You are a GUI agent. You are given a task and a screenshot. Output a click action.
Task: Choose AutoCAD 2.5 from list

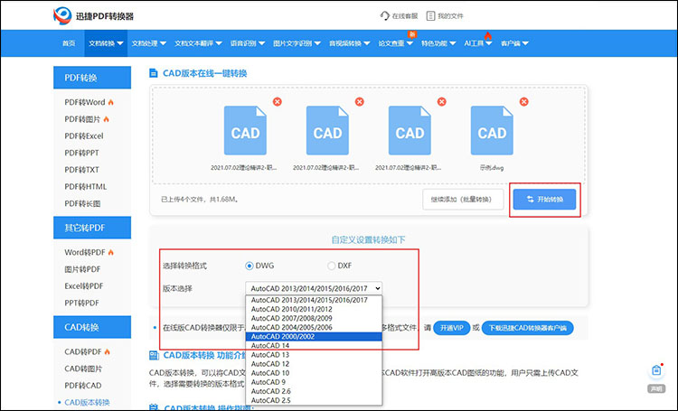tap(314, 400)
